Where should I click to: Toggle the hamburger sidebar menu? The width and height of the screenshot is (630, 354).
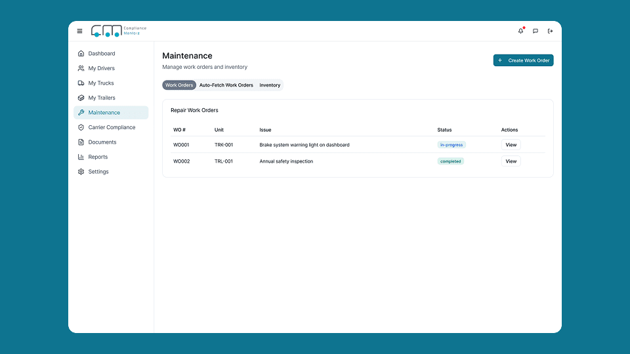click(x=80, y=31)
